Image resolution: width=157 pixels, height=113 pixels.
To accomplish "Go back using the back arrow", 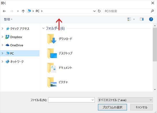I will pos(4,11).
